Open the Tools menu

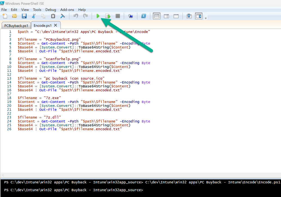coord(37,10)
